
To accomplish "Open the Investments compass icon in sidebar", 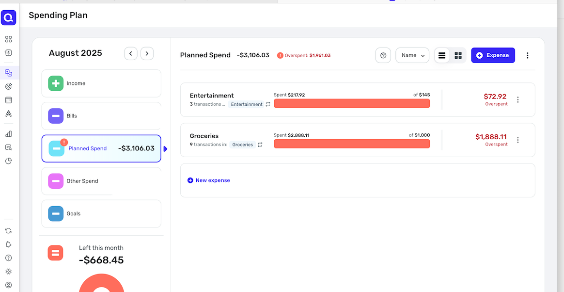I will pos(9,114).
